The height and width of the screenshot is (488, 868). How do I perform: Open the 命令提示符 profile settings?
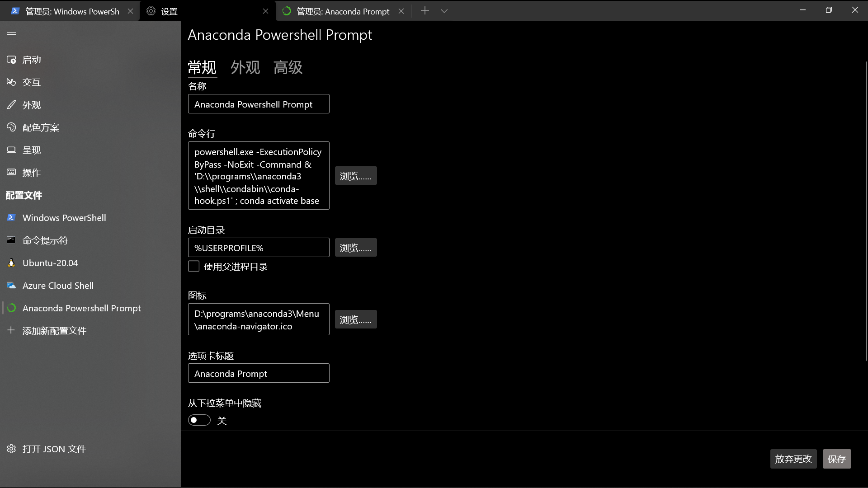(x=46, y=240)
